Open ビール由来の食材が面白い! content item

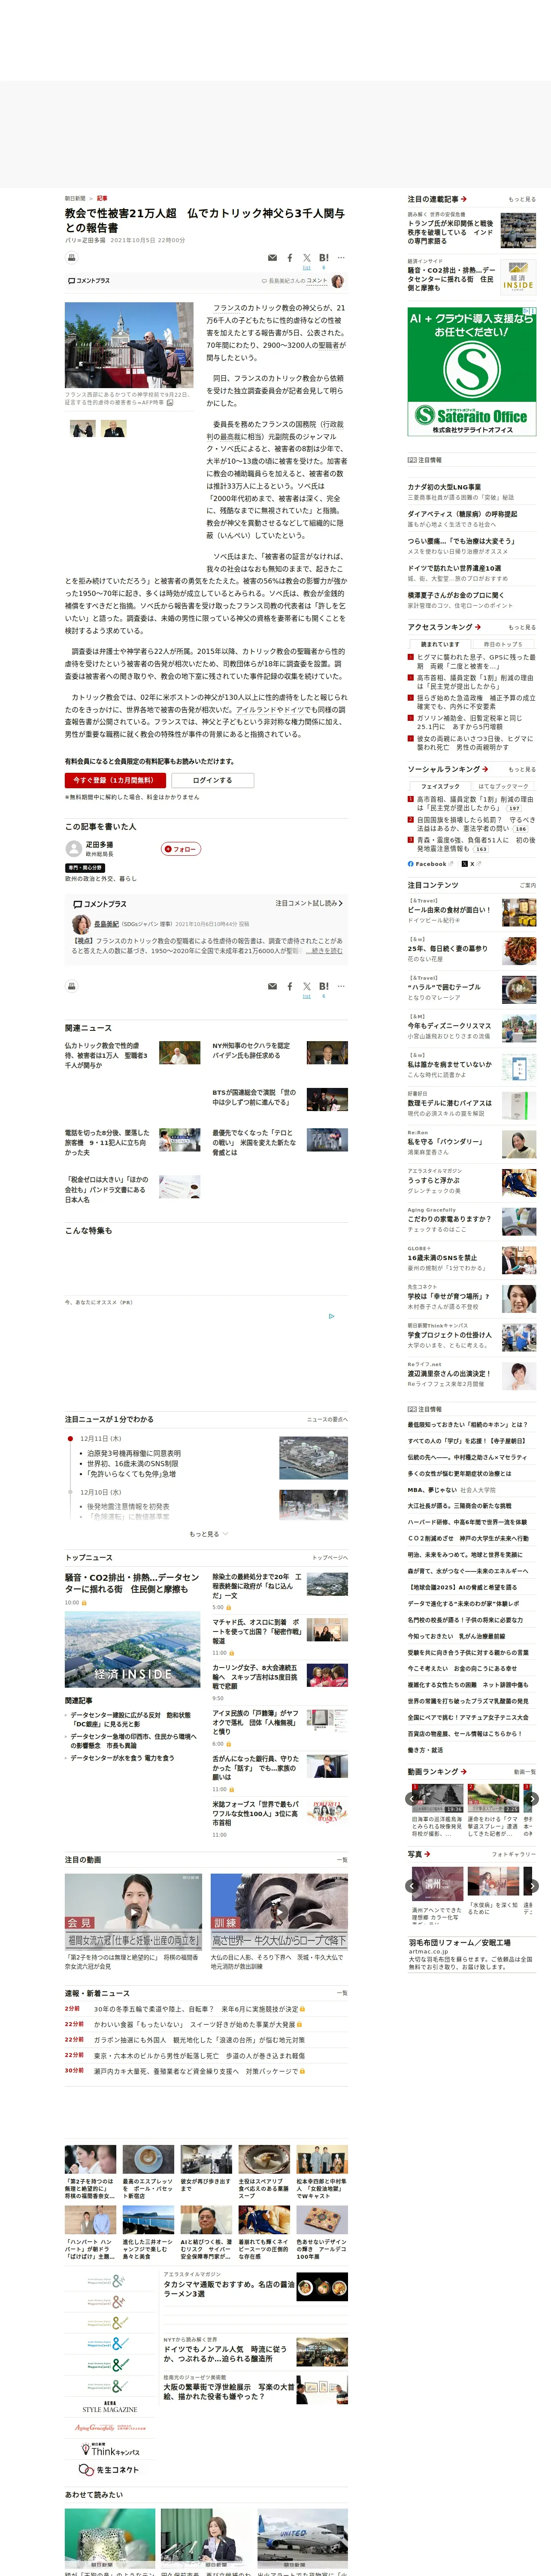coord(449,910)
